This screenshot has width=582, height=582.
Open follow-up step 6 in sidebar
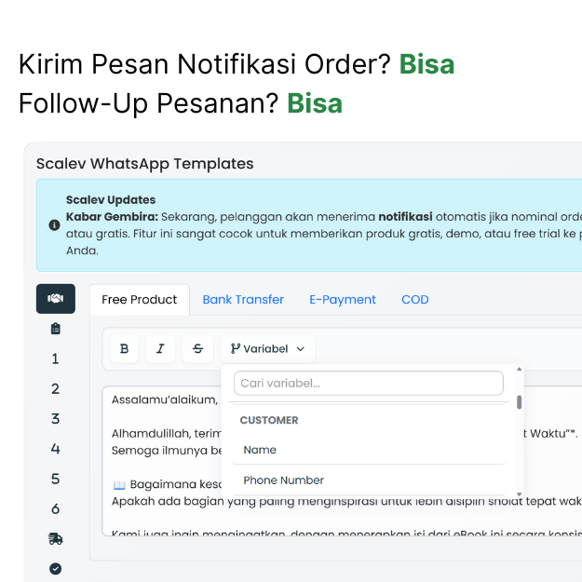click(55, 508)
